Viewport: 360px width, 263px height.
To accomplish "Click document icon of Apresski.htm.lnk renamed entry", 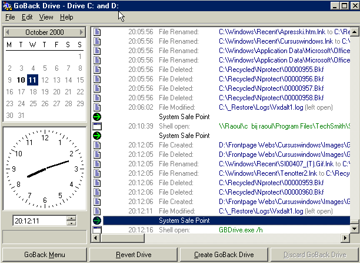I will [97, 31].
